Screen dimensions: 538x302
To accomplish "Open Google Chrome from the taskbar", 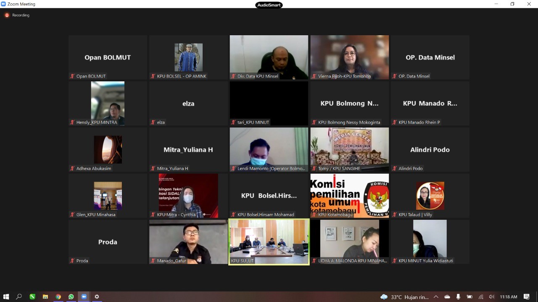I will pos(58,297).
